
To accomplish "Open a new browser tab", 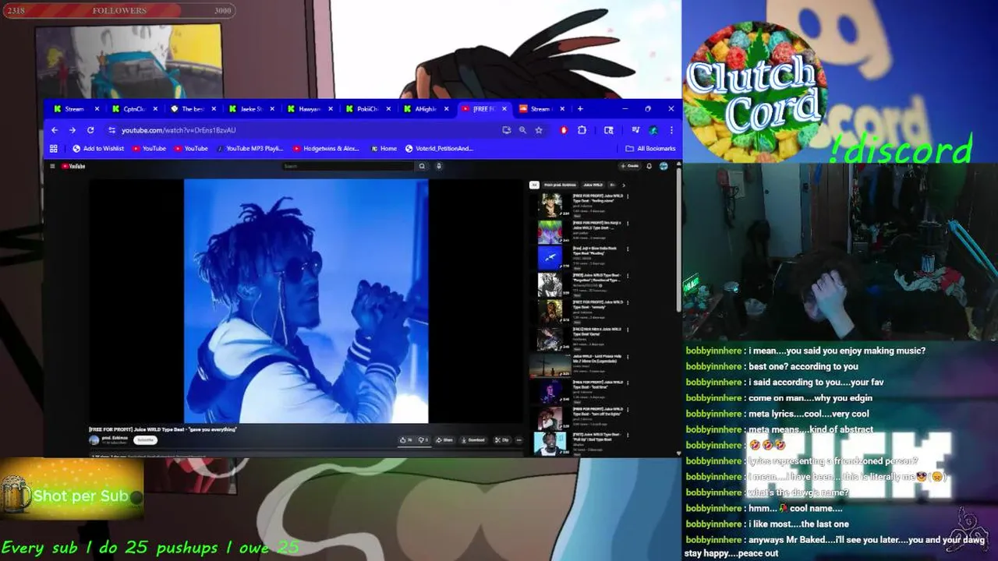I will coord(580,109).
